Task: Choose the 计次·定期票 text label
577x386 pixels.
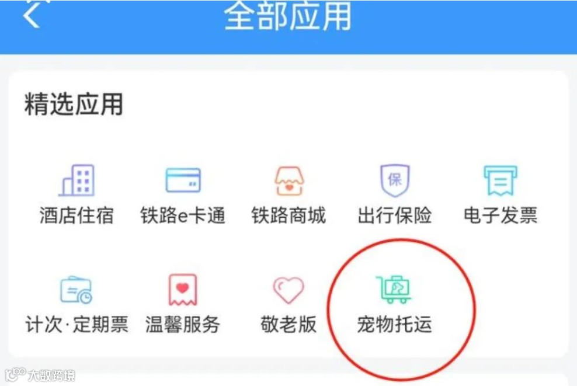Action: pyautogui.click(x=77, y=325)
